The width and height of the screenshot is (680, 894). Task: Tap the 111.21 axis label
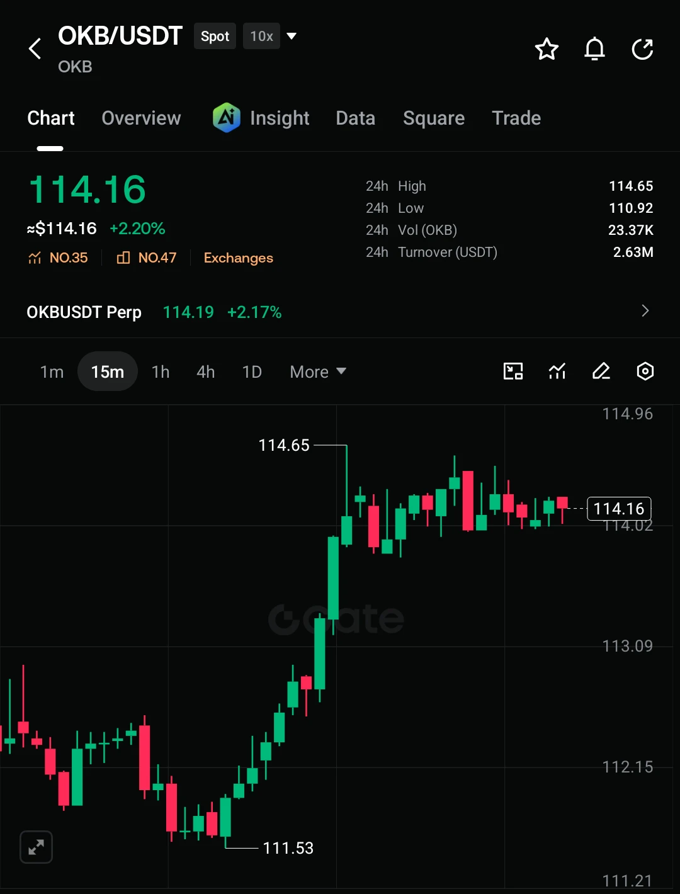click(628, 880)
